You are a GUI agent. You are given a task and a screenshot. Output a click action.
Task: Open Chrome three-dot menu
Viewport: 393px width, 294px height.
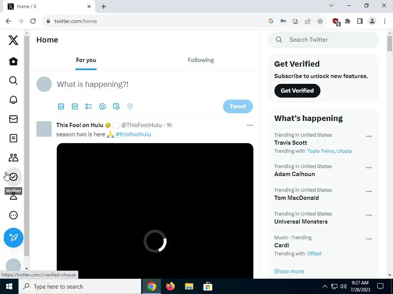[x=385, y=21]
